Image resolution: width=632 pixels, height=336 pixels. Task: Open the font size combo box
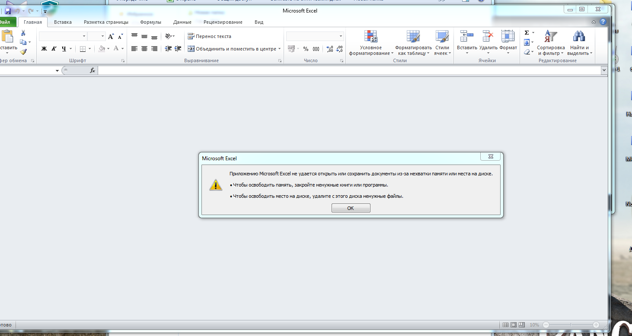(x=96, y=36)
